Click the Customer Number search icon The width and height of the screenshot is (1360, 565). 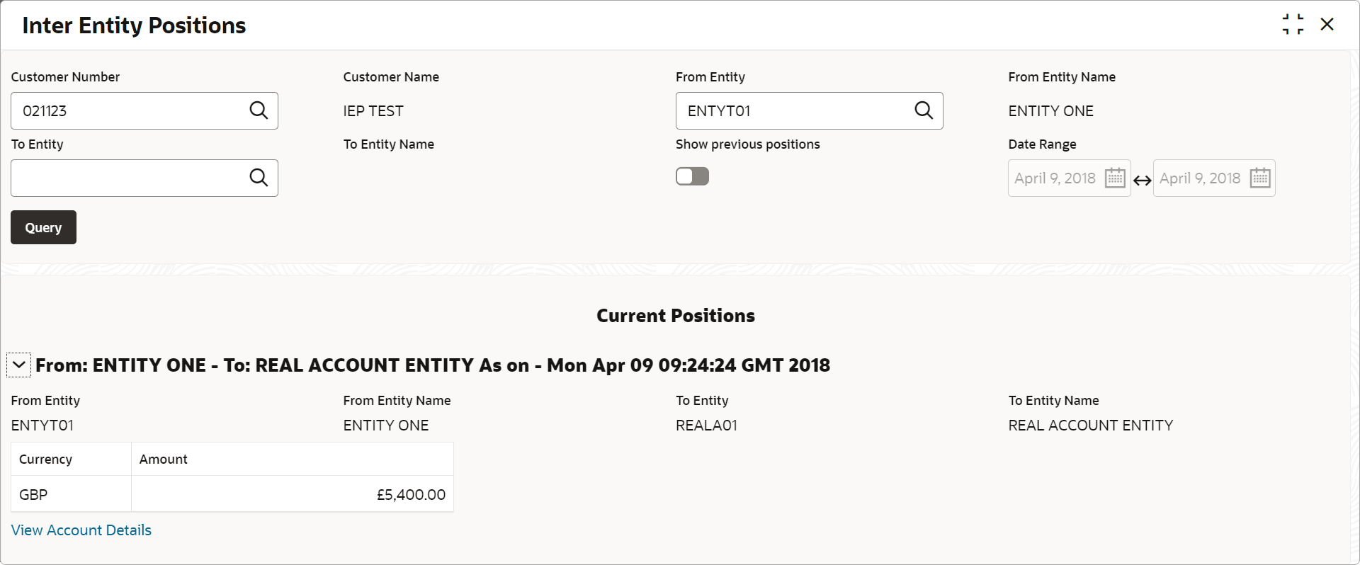[259, 110]
